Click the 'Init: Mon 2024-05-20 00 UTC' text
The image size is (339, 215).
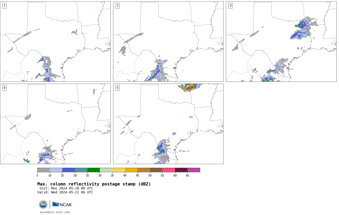click(66, 188)
